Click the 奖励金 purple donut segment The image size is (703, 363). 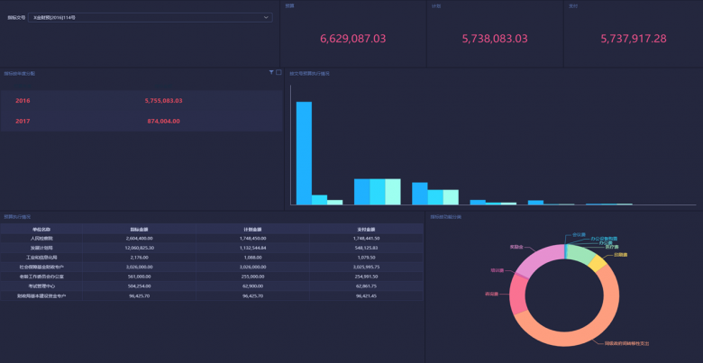click(538, 258)
